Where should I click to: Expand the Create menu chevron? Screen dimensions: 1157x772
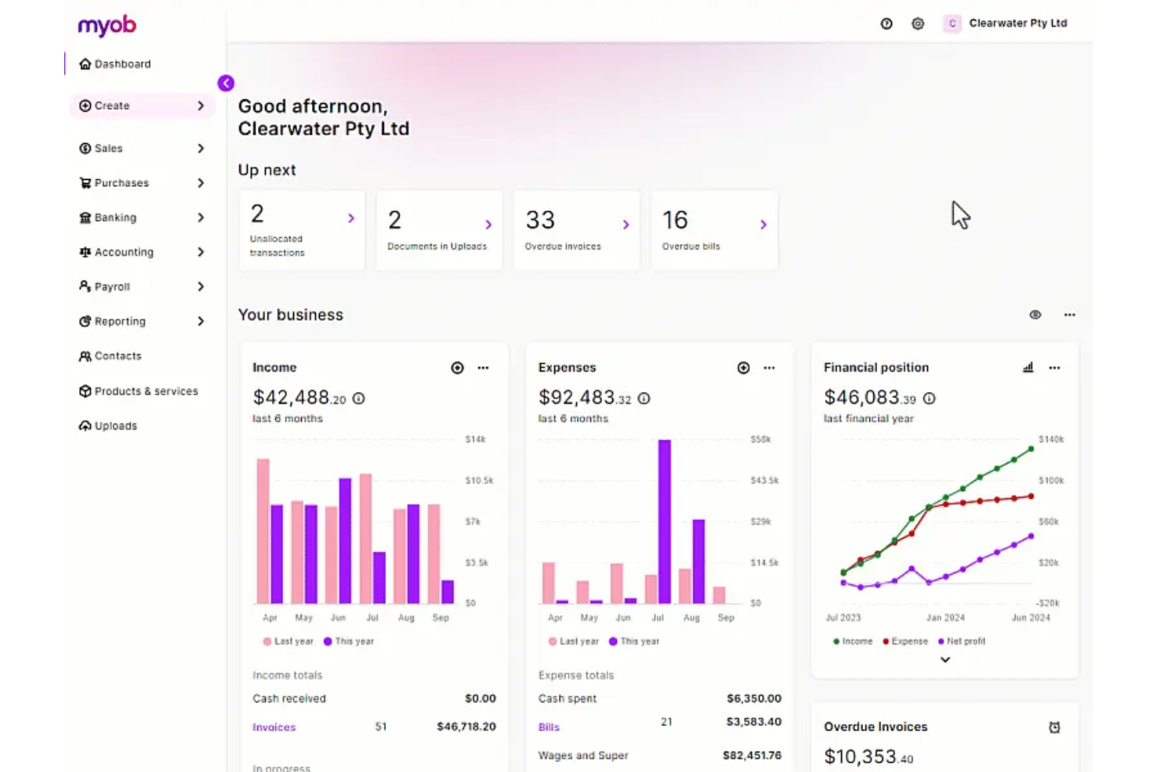(201, 106)
